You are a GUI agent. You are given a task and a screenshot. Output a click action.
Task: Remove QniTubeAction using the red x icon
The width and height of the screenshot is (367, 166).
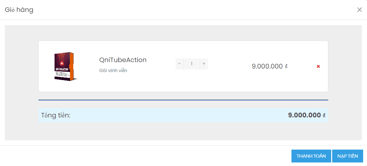click(318, 67)
